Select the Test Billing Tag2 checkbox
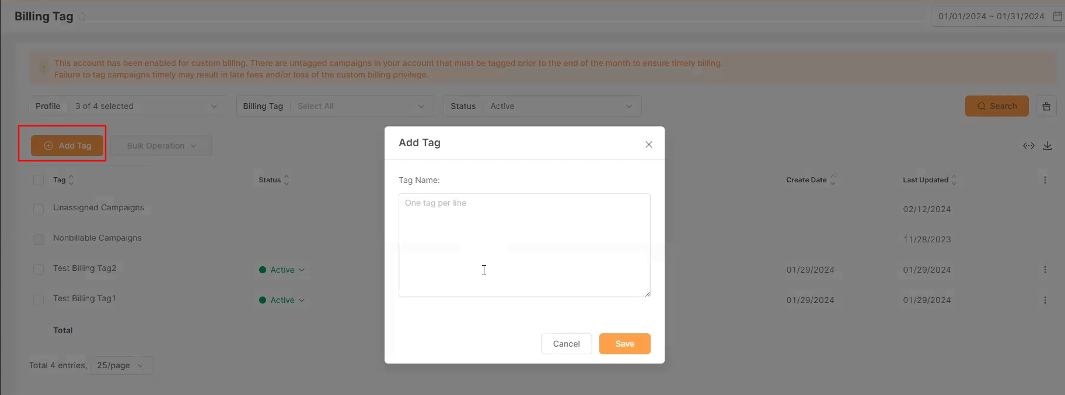This screenshot has width=1065, height=395. click(39, 269)
